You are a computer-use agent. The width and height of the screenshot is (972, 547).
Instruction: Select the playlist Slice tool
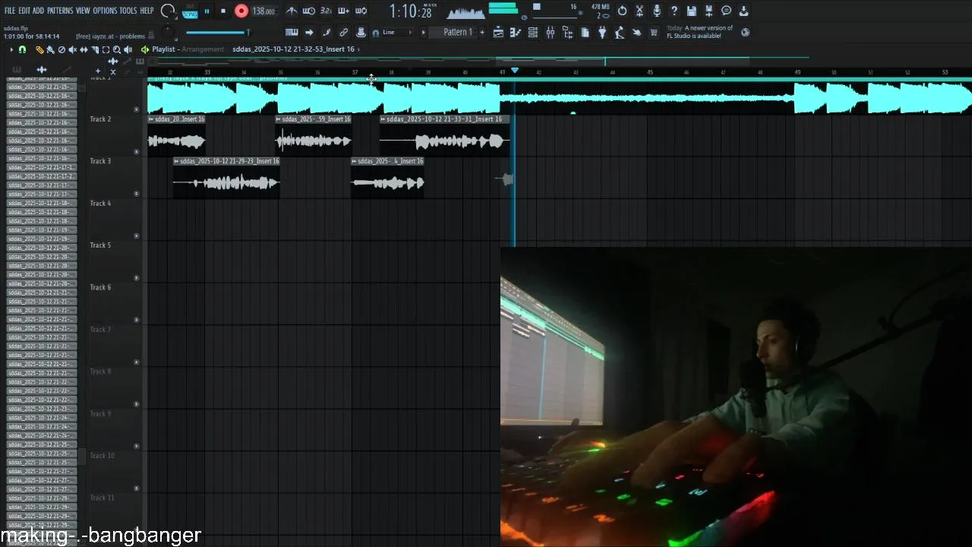pyautogui.click(x=95, y=49)
